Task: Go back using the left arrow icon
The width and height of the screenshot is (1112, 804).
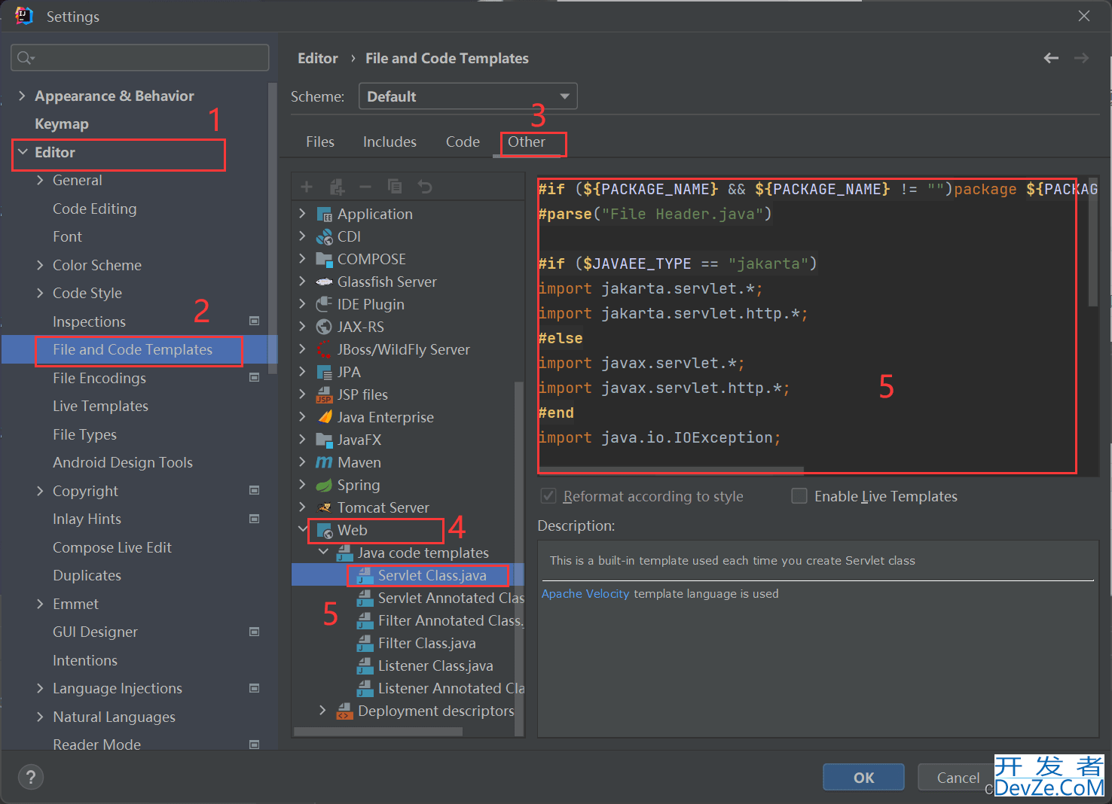Action: (x=1051, y=58)
